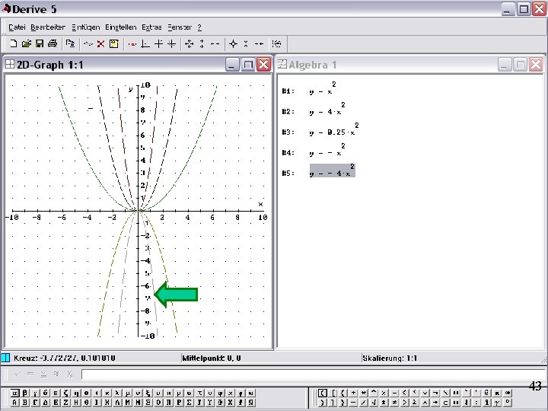Click the red X delete plot icon
This screenshot has height=411, width=548.
100,43
